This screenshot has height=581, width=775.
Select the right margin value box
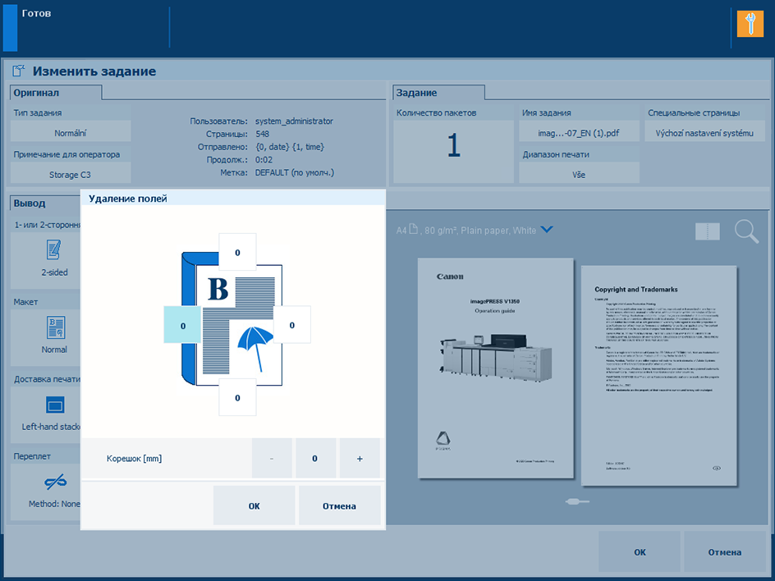click(292, 325)
